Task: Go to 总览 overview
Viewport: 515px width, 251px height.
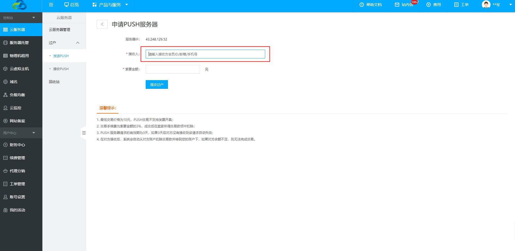Action: [71, 5]
